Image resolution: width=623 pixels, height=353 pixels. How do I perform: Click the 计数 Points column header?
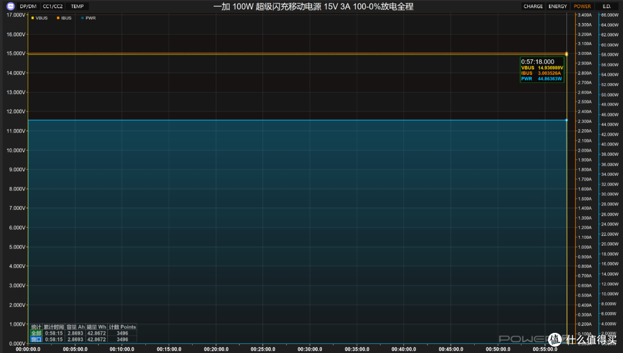point(122,327)
